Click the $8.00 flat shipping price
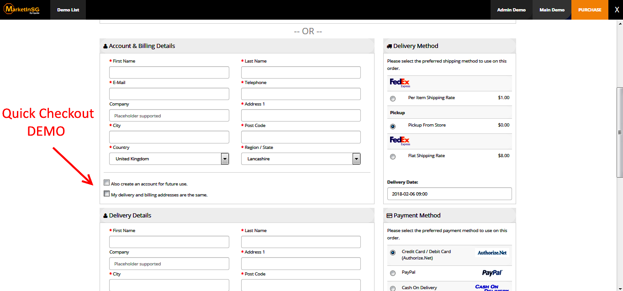Image resolution: width=623 pixels, height=291 pixels. click(503, 156)
